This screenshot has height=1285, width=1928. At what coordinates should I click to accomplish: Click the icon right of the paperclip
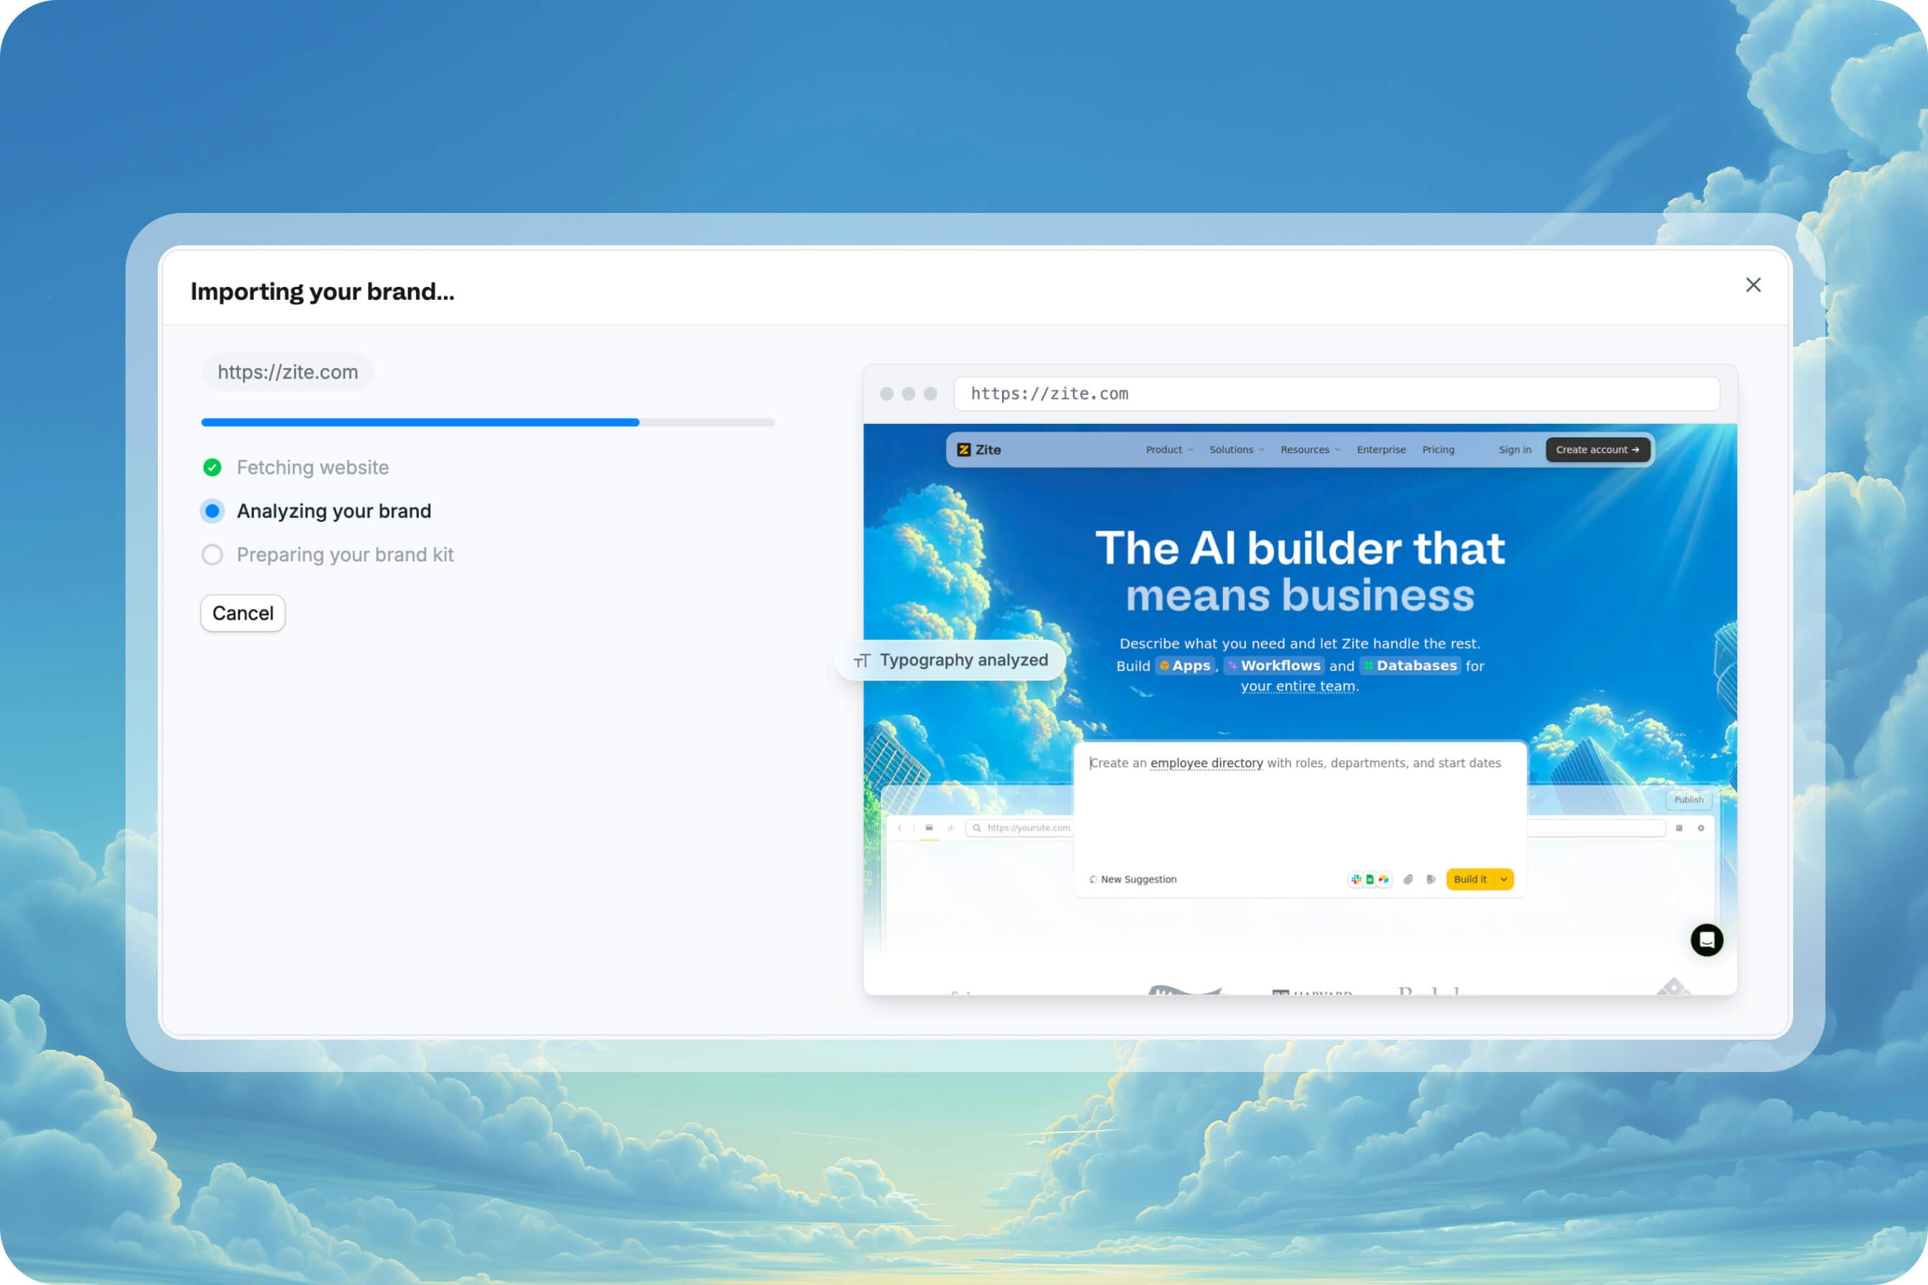[1431, 879]
